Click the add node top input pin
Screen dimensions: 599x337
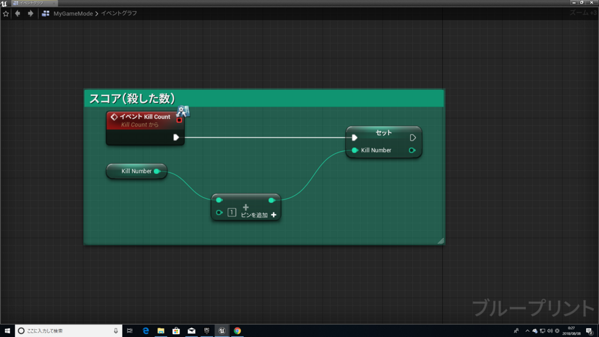tap(219, 200)
